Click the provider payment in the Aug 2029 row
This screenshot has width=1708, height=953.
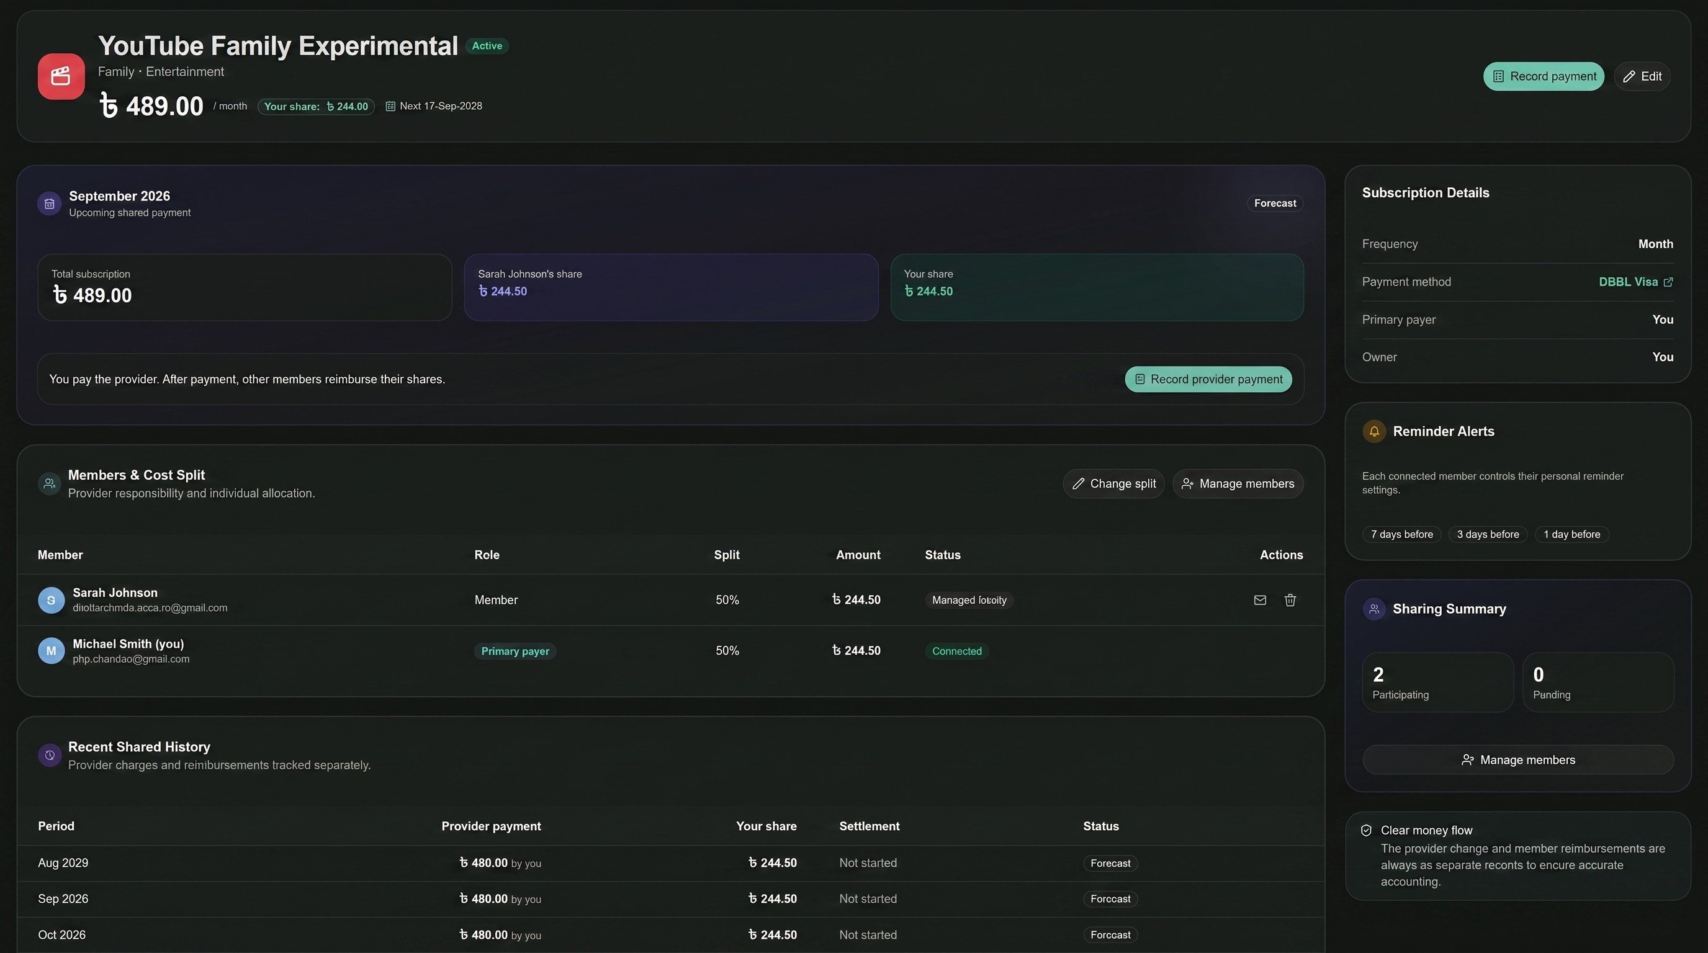(x=500, y=863)
